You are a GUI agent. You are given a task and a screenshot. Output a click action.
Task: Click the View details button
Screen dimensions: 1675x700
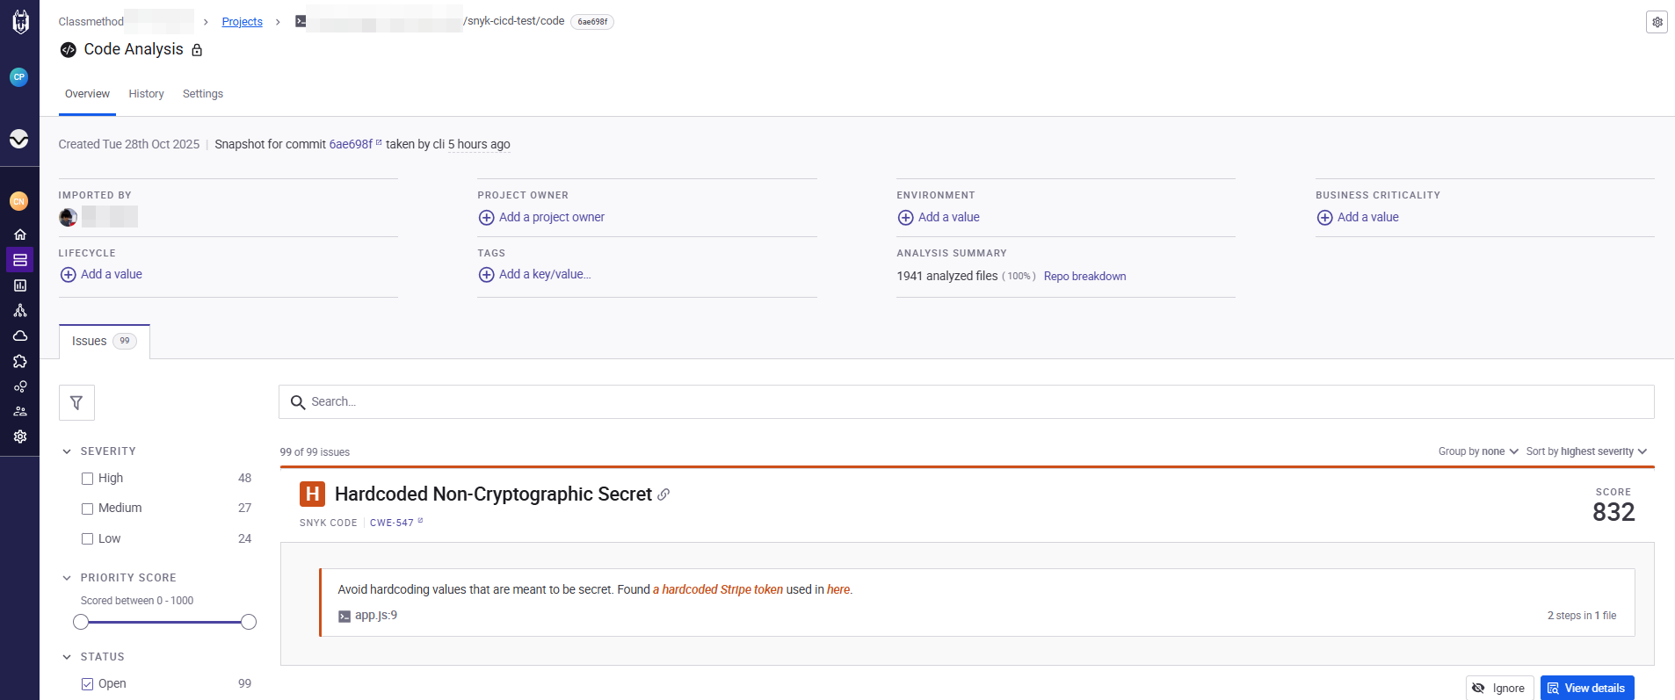coord(1587,689)
